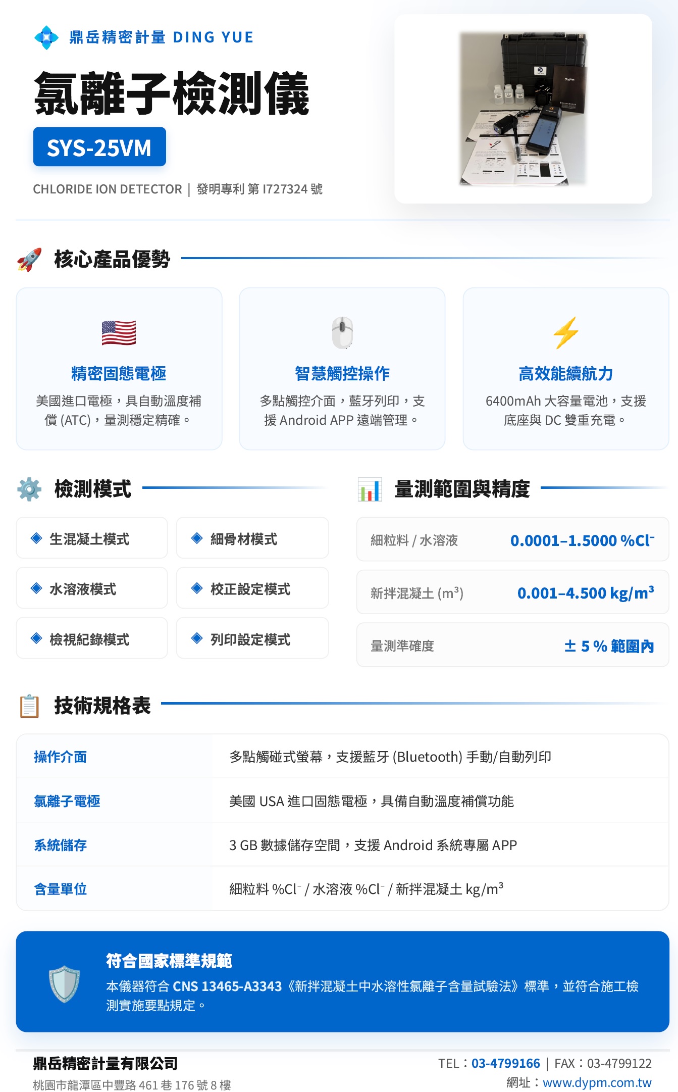Click the mouse icon above 智慧觸控操作

click(x=342, y=333)
